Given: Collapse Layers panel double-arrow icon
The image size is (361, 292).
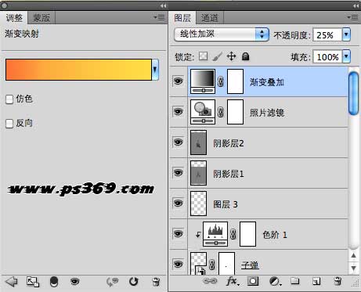Looking at the screenshot, I should 356,5.
